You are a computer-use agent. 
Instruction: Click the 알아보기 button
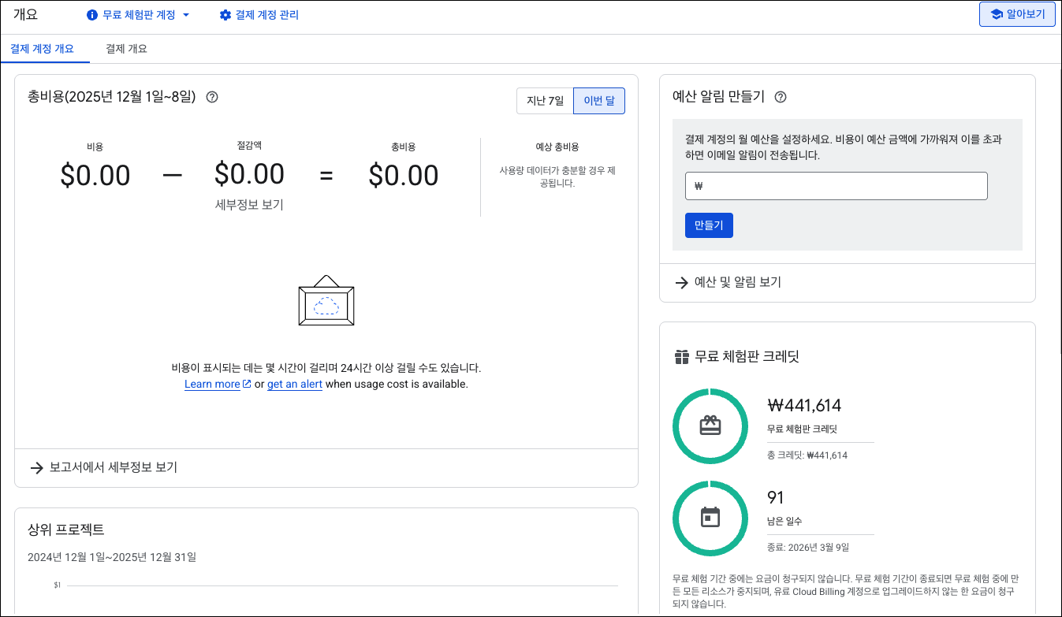1017,14
